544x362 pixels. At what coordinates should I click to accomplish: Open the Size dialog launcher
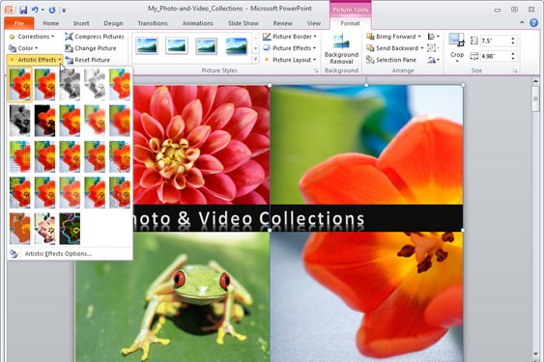click(x=515, y=70)
